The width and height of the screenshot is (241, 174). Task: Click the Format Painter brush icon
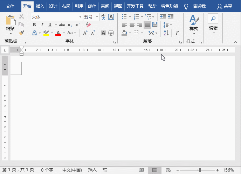tap(21, 33)
